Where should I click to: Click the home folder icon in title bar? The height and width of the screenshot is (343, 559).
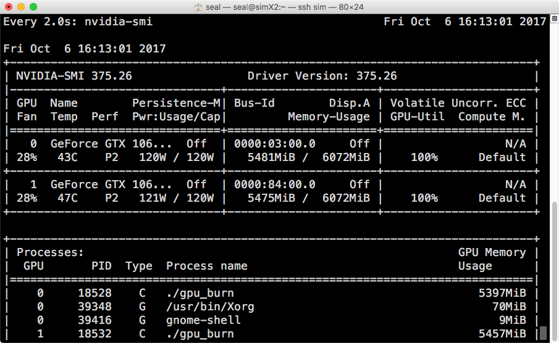198,7
